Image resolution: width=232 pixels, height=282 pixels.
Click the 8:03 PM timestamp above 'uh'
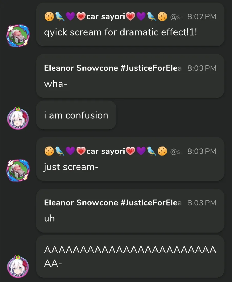pyautogui.click(x=202, y=203)
